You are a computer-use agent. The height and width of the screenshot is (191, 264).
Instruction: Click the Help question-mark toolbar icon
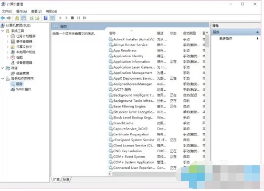point(46,18)
